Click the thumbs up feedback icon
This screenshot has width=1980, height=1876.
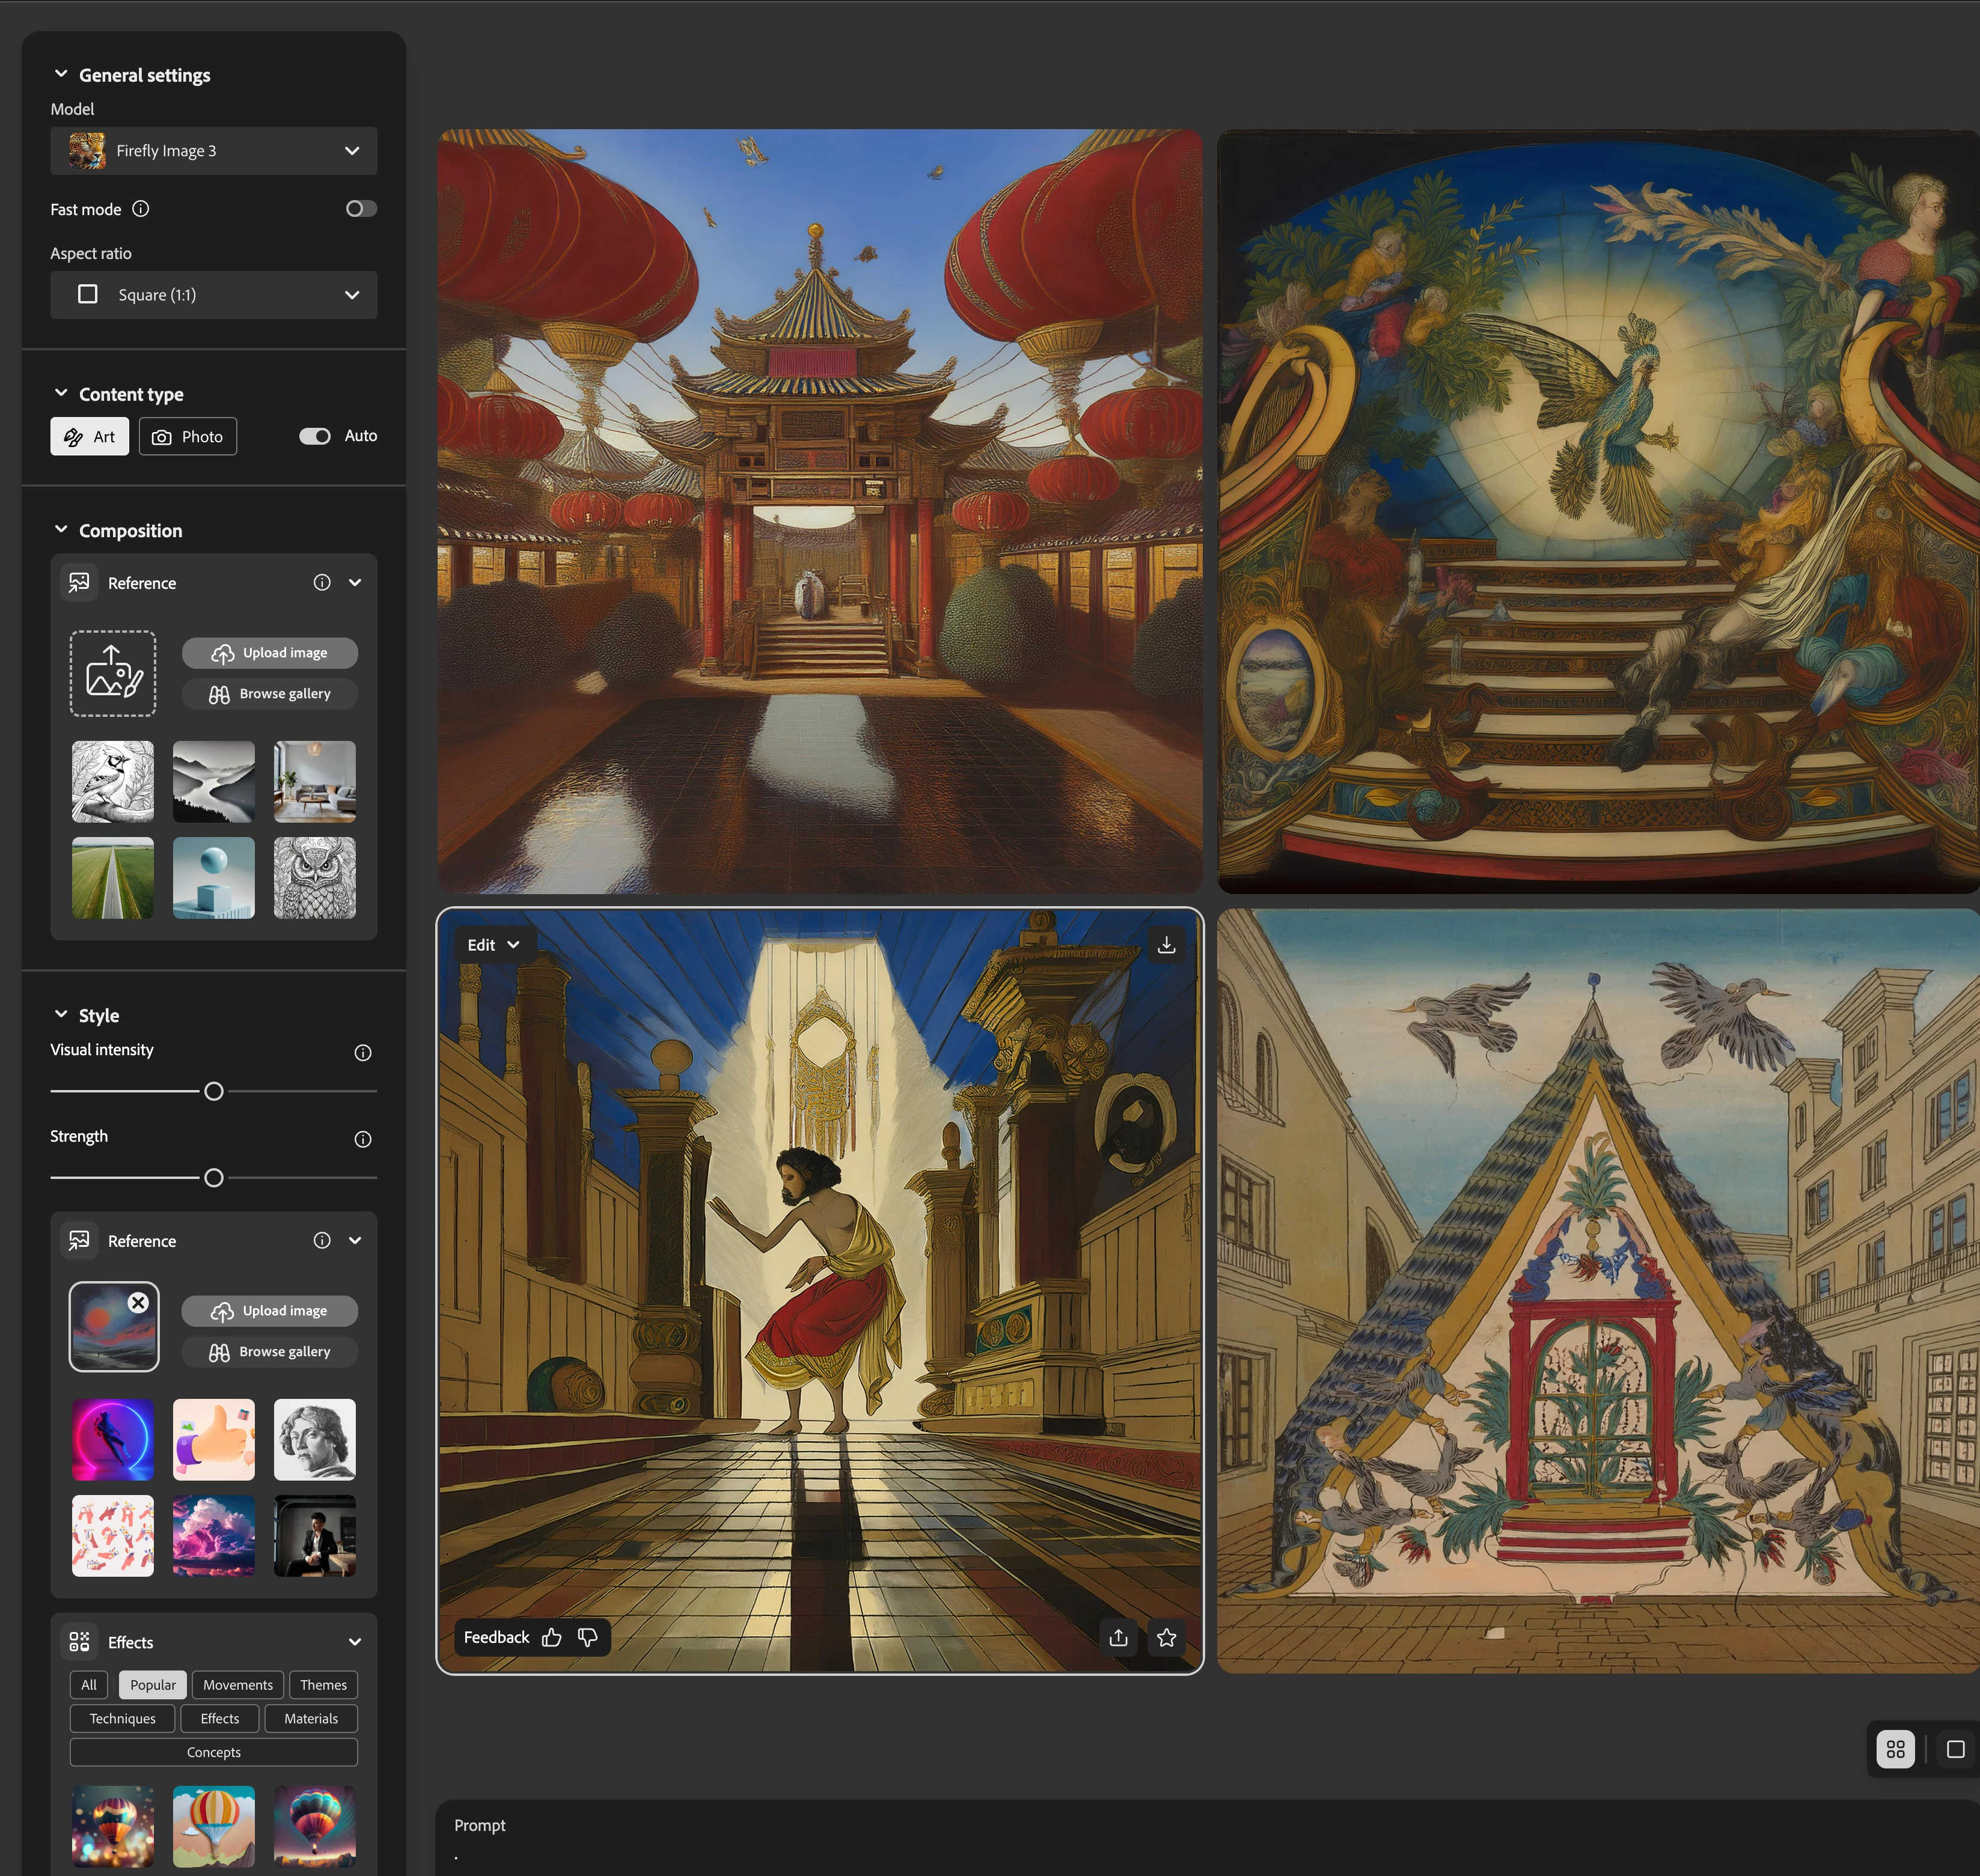[551, 1637]
